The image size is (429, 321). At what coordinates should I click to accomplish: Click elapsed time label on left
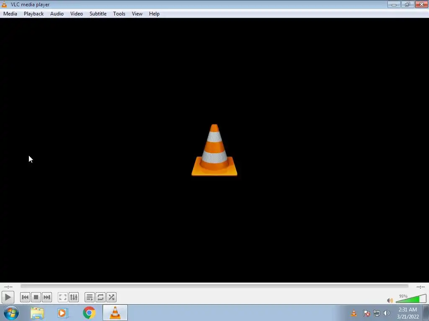(x=8, y=287)
